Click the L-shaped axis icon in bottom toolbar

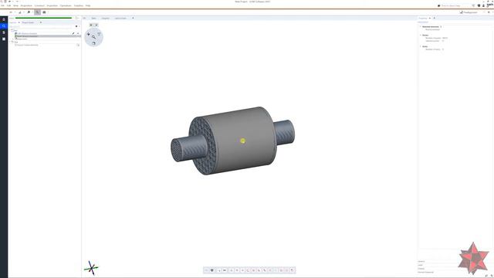pos(248,270)
